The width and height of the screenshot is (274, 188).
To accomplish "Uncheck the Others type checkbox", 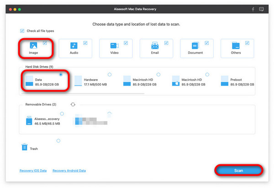I will point(247,43).
